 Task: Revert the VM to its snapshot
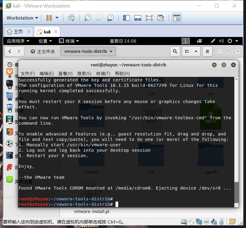pyautogui.click(x=99, y=18)
